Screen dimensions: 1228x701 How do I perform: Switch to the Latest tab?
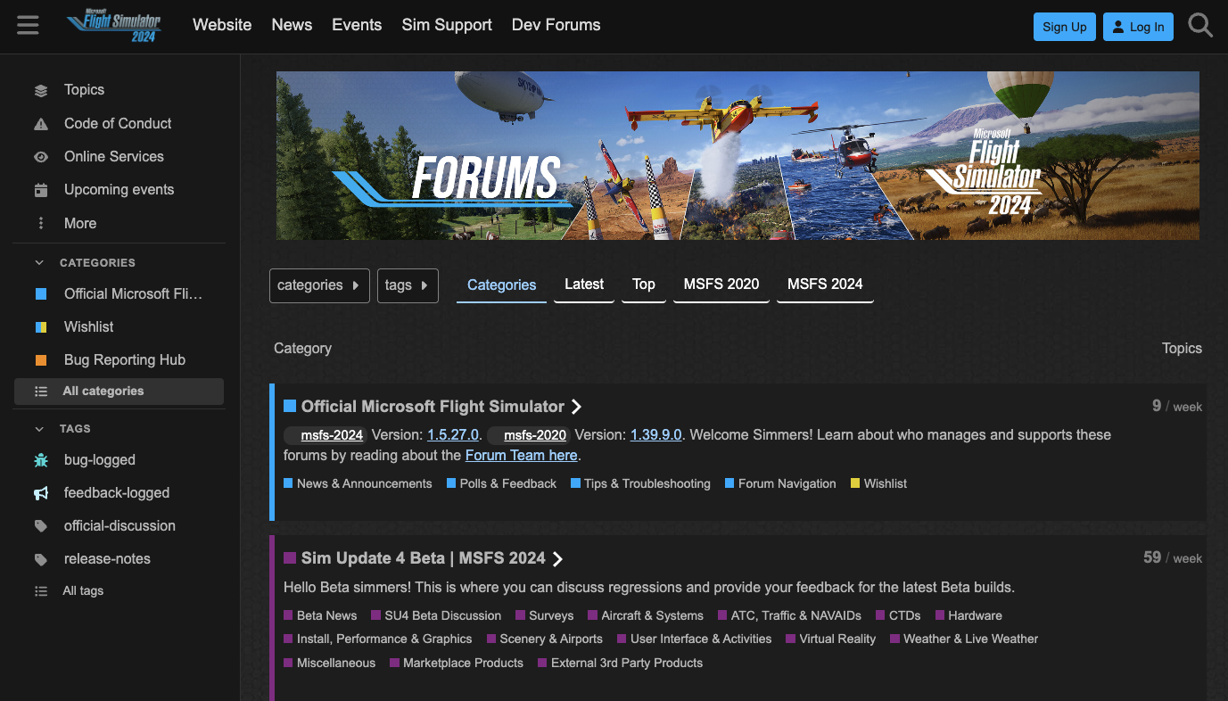click(x=583, y=284)
